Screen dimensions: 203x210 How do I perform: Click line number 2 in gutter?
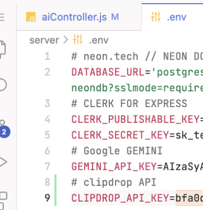click(x=47, y=72)
